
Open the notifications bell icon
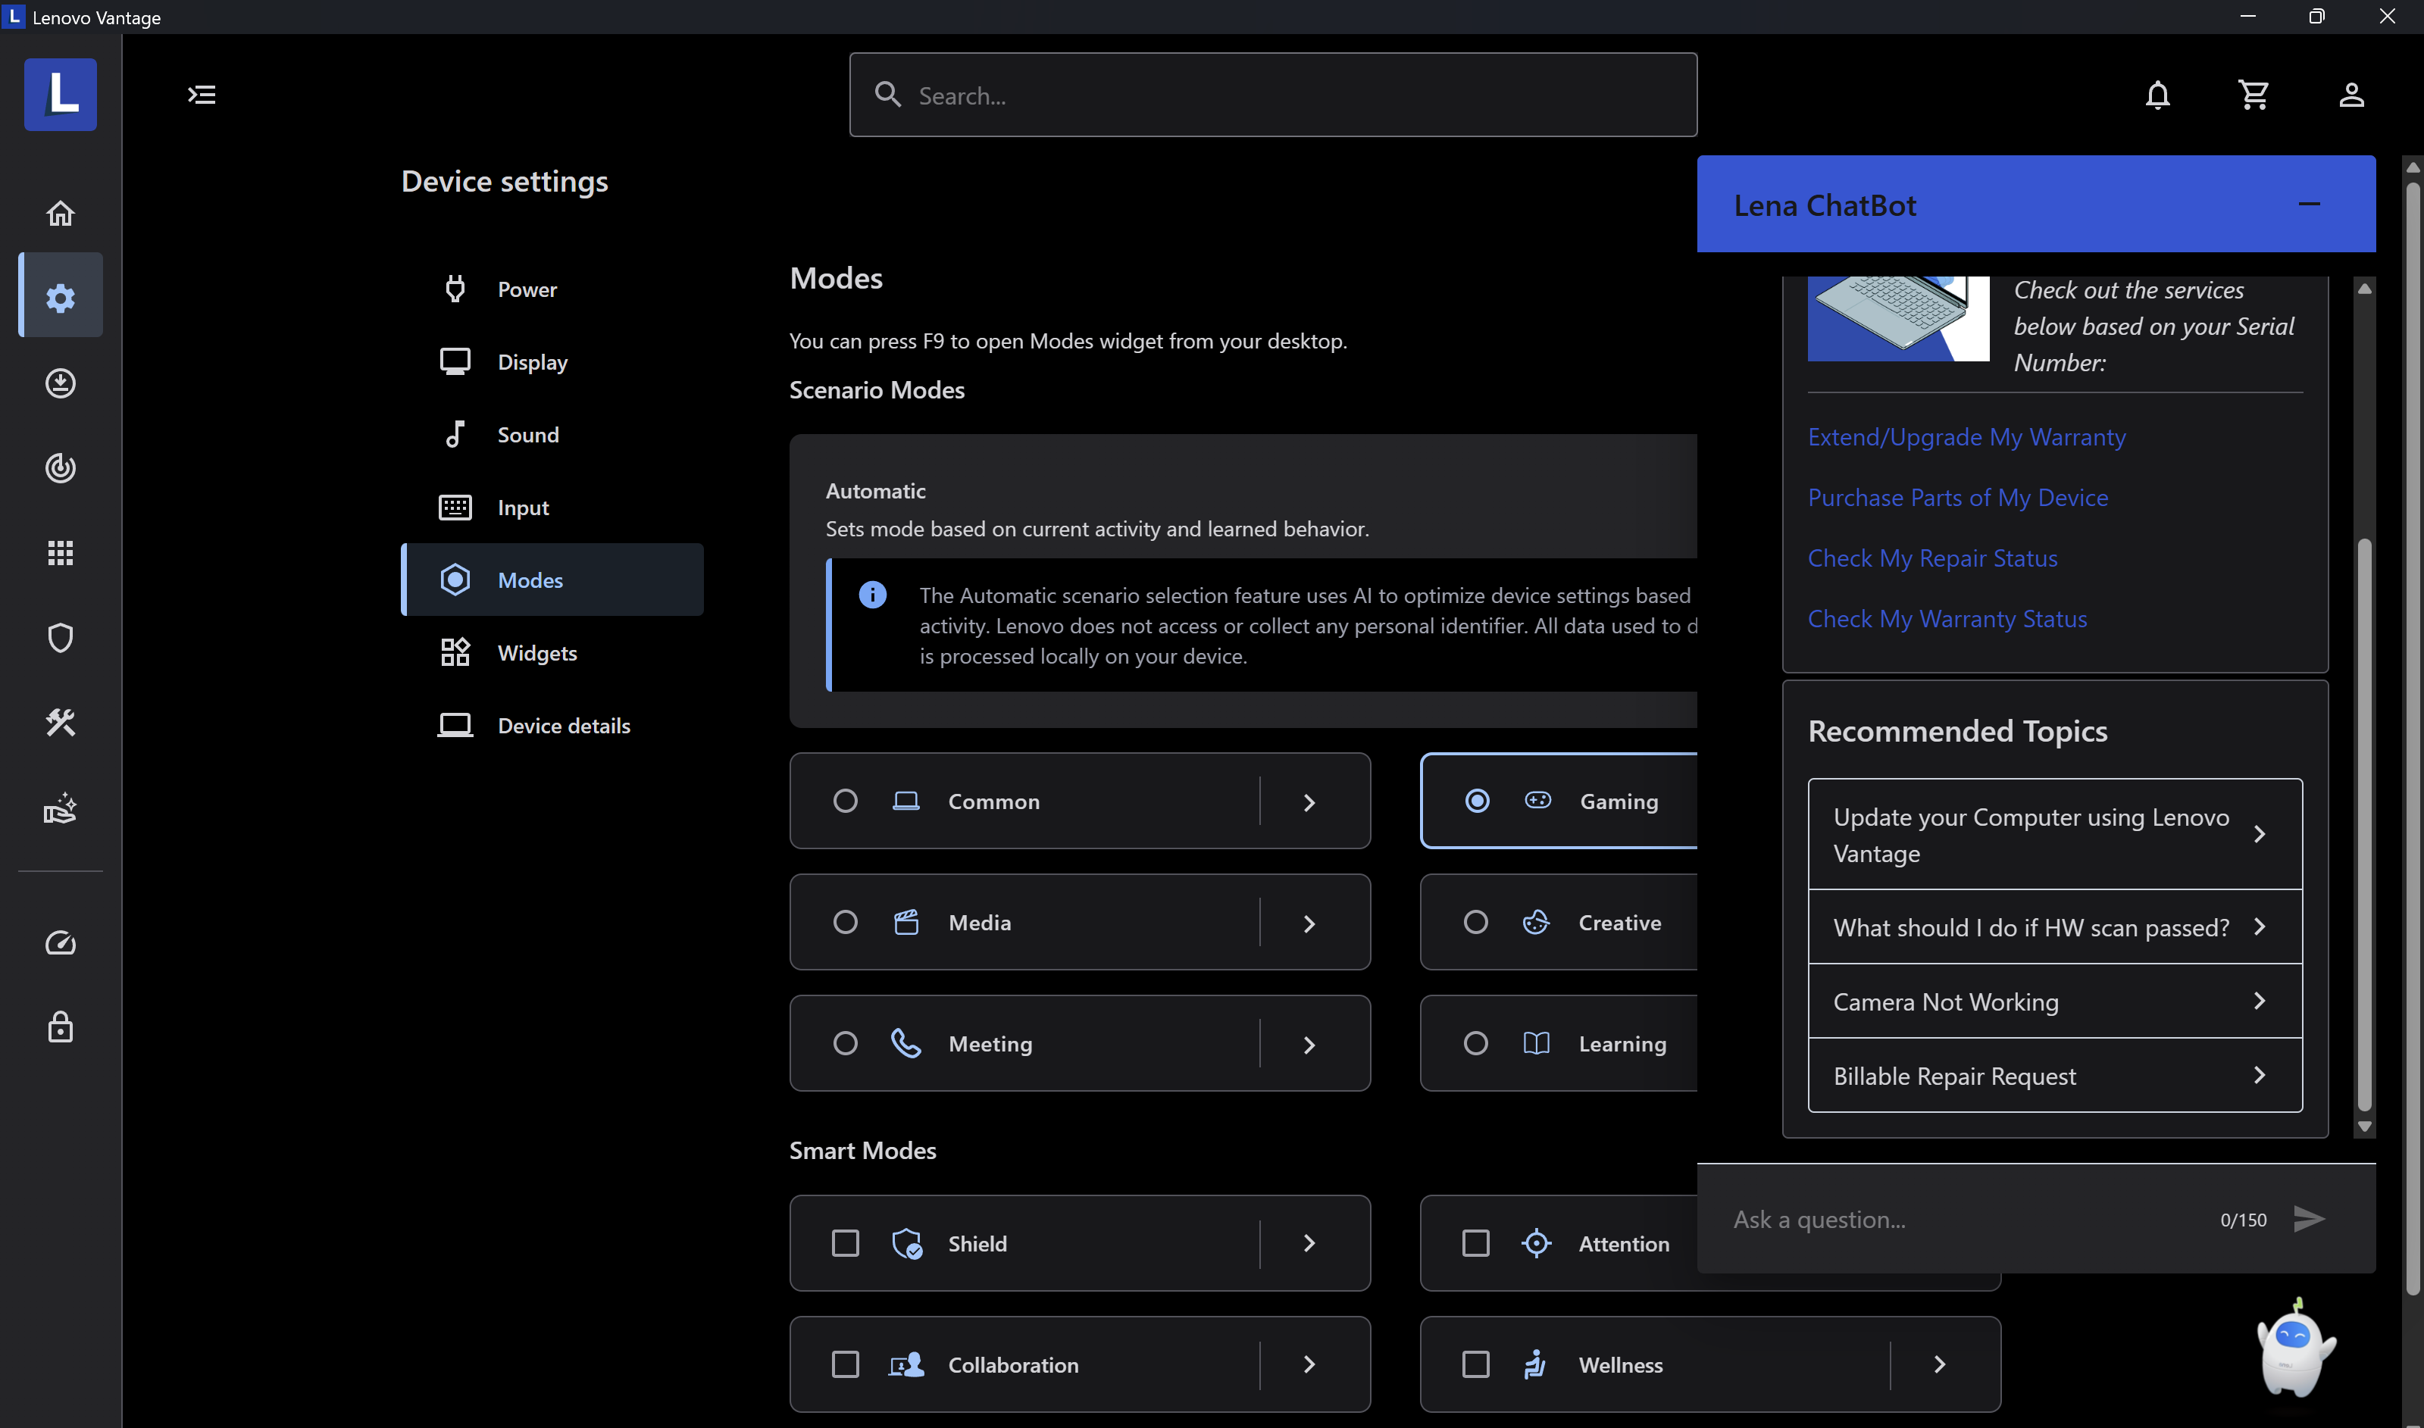(x=2157, y=94)
